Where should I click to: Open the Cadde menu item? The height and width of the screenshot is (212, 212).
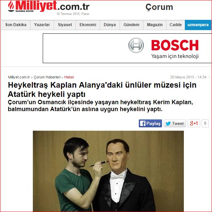point(176,25)
